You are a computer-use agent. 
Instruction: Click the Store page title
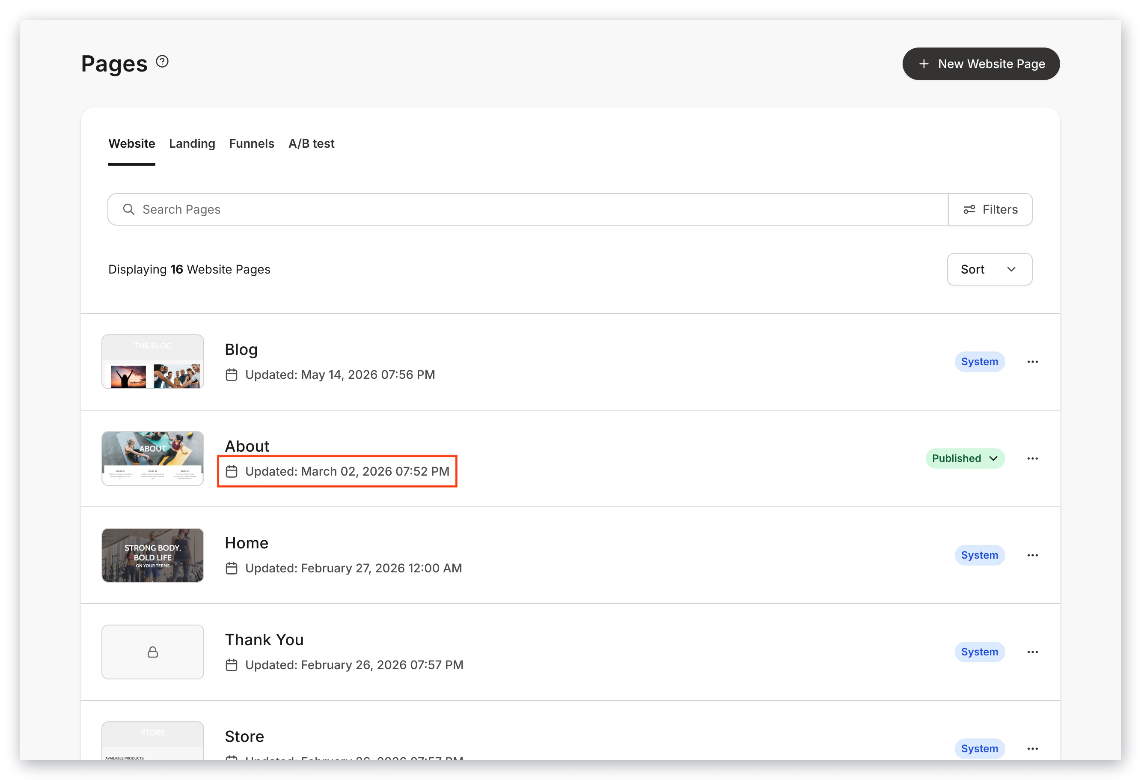point(244,736)
